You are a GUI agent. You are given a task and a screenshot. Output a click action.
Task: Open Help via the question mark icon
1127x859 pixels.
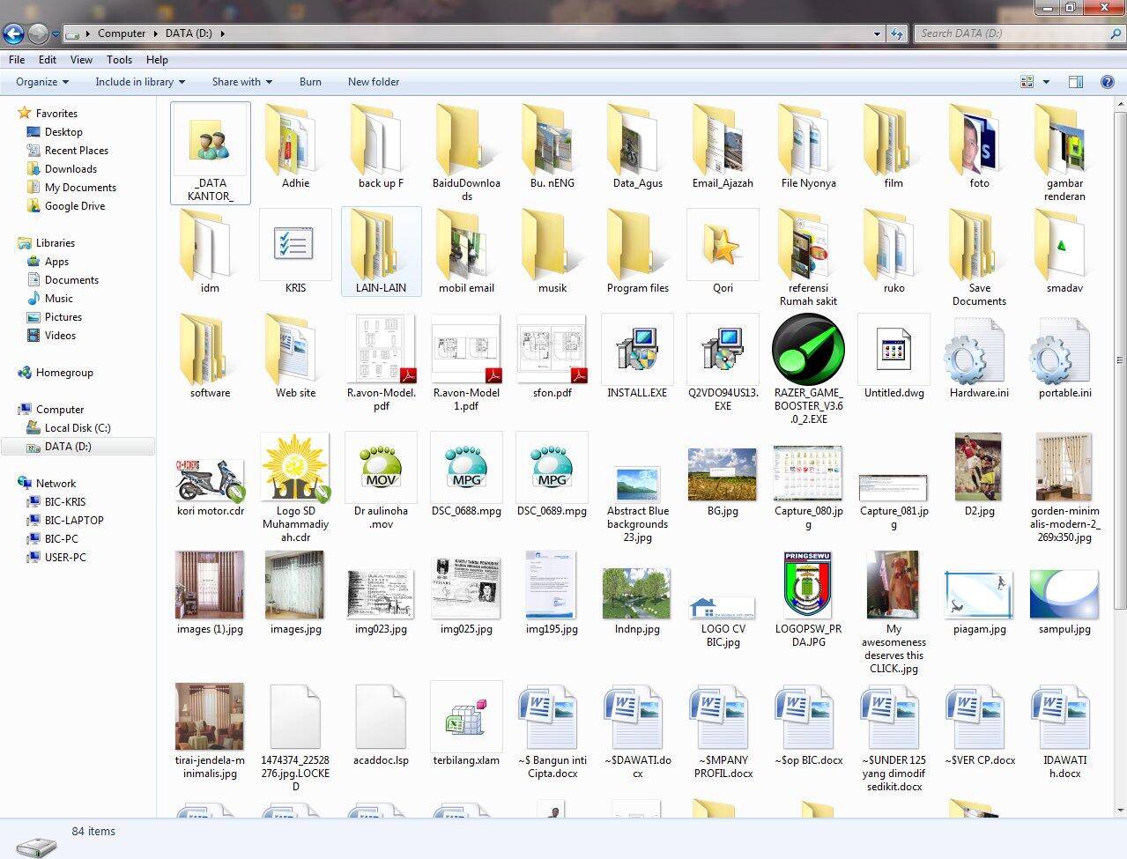click(x=1108, y=81)
